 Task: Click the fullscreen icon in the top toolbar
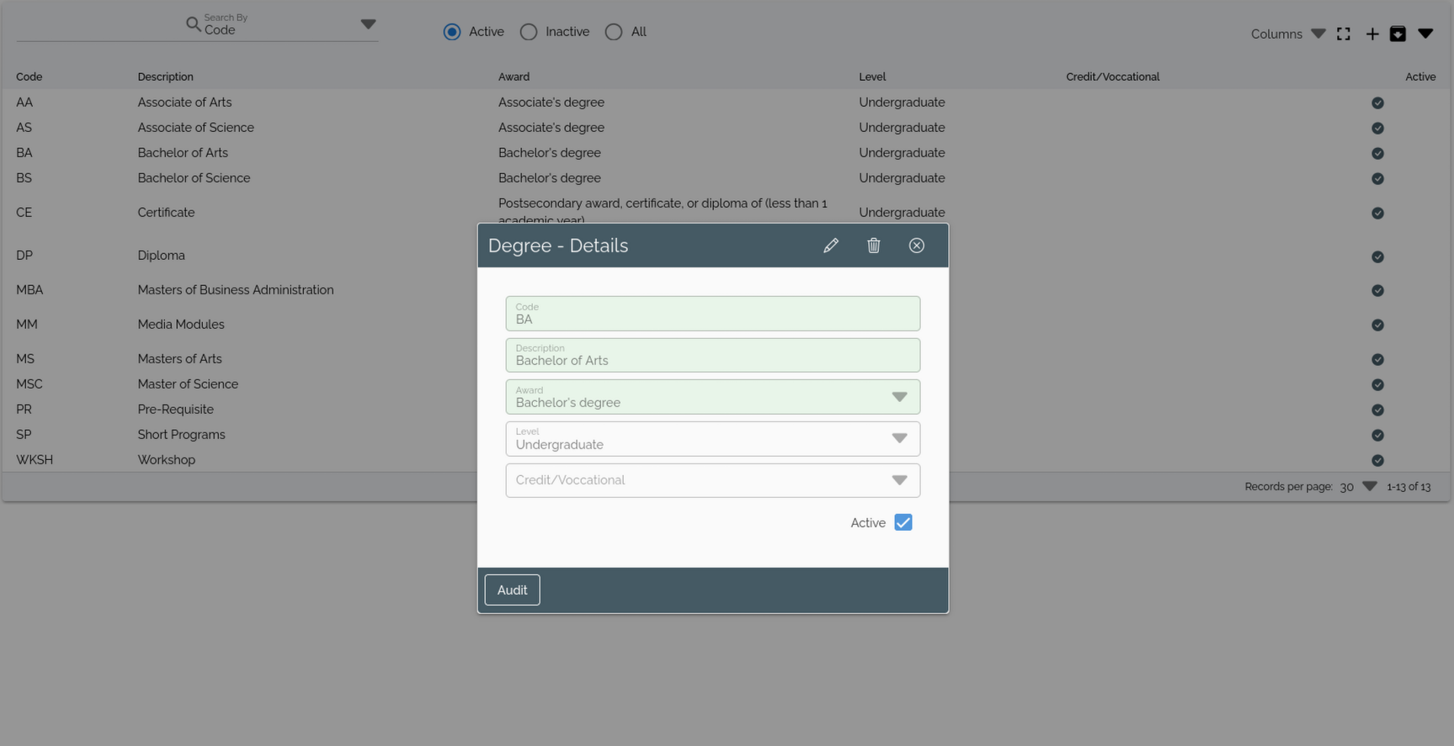point(1344,34)
